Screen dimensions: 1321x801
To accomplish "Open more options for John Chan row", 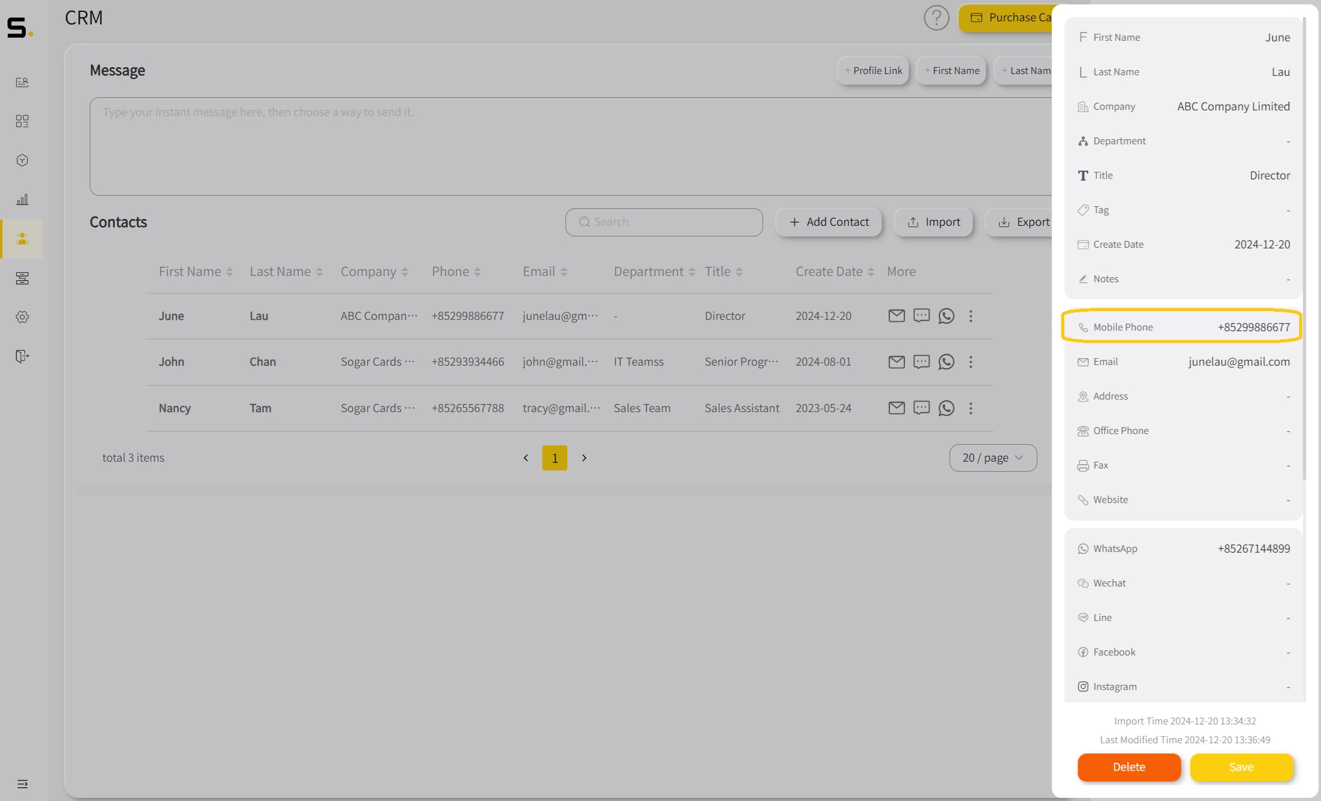I will [970, 362].
